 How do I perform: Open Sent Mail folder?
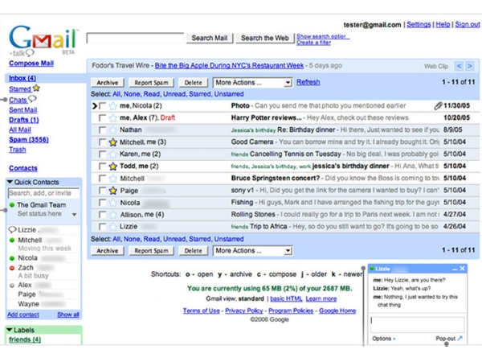point(23,110)
